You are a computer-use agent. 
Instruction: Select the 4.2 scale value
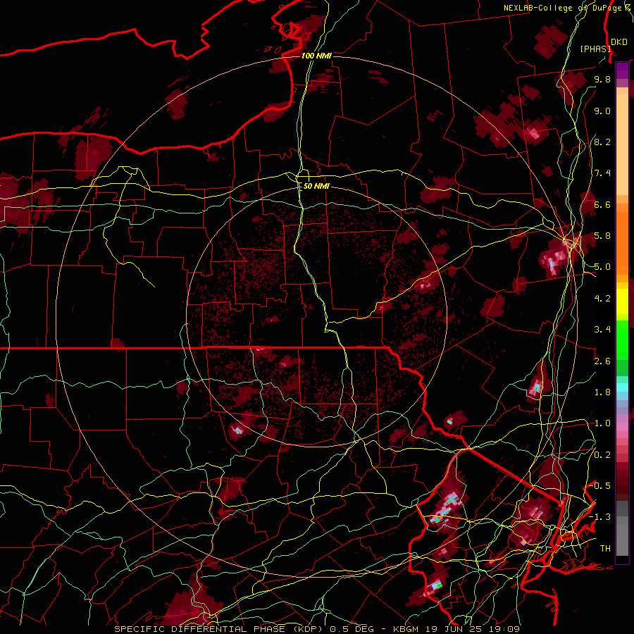coord(602,299)
